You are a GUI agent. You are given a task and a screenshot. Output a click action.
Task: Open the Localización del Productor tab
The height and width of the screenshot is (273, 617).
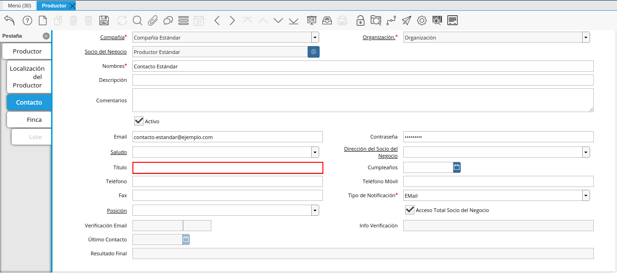coord(27,77)
